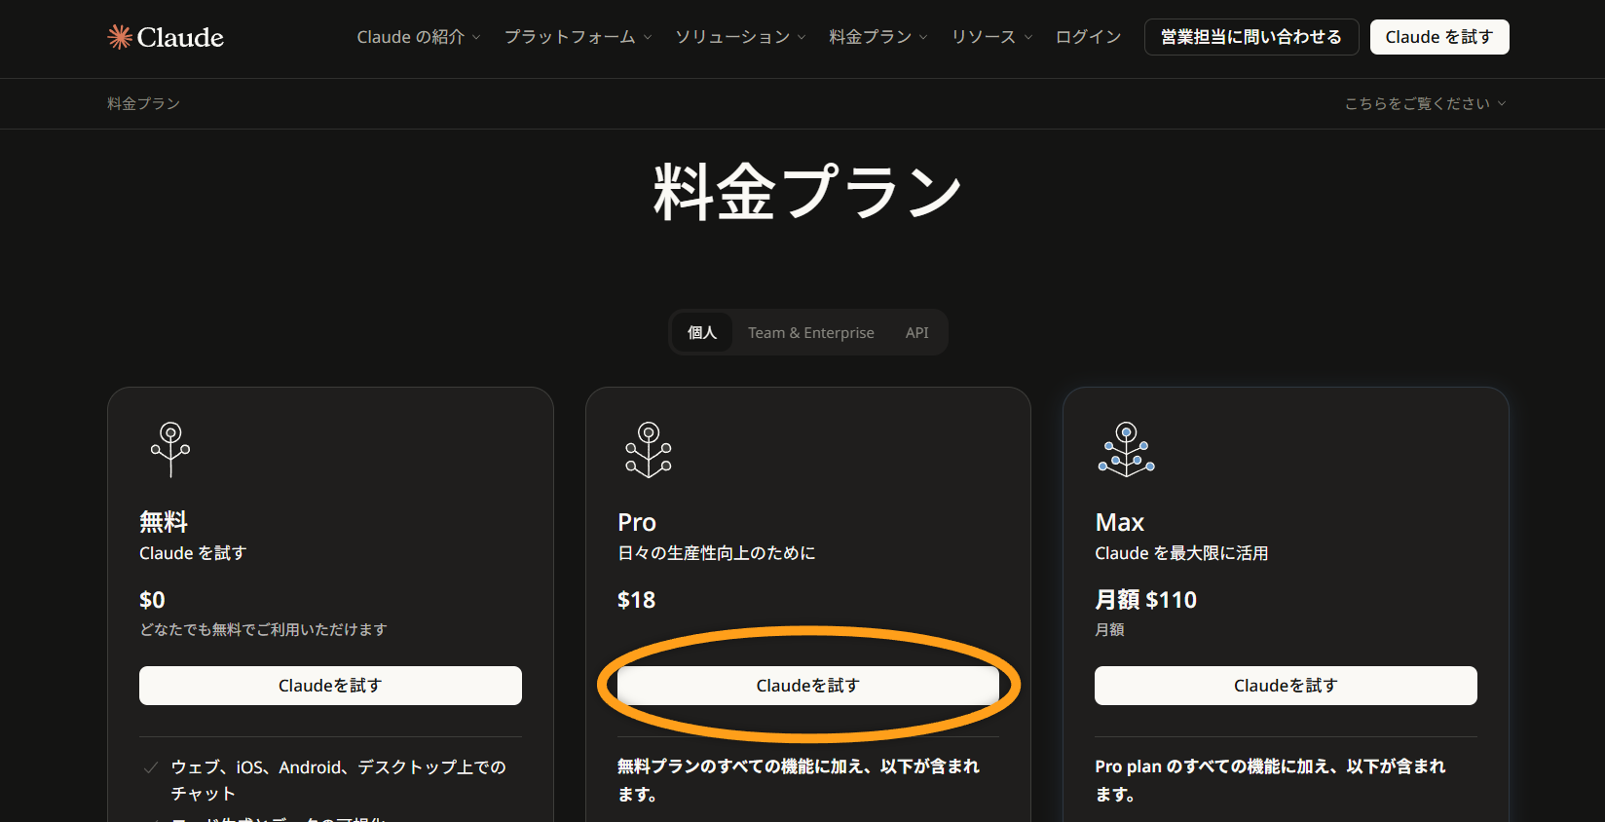This screenshot has height=822, width=1605.
Task: Click the checkmark beside ウェブ、iOS、Android feature
Action: click(x=151, y=767)
